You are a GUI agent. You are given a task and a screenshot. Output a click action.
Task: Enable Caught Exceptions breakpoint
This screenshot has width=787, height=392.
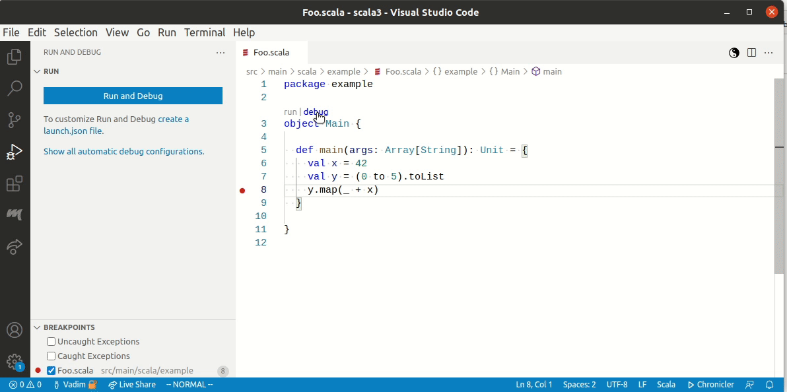click(51, 356)
